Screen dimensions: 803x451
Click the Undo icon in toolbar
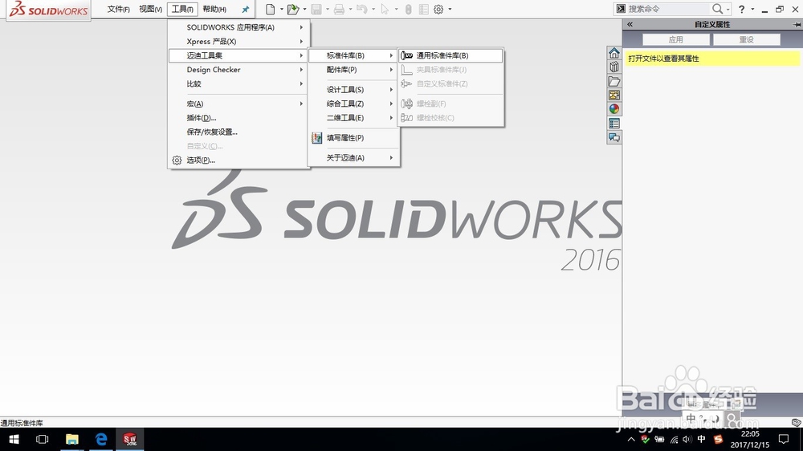(362, 9)
